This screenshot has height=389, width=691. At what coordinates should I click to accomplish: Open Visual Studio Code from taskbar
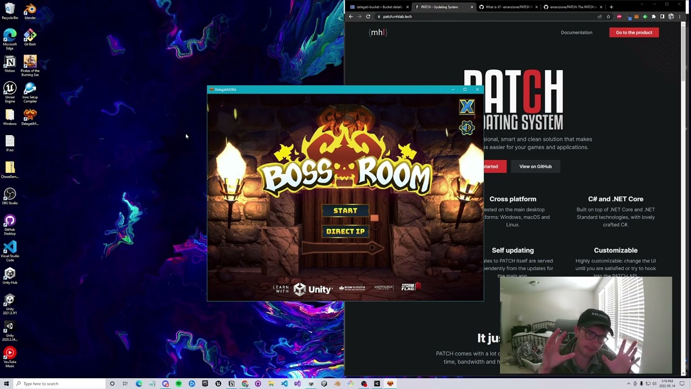pyautogui.click(x=284, y=384)
